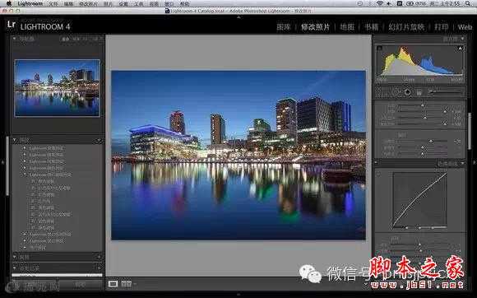Viewport: 477px width, 298px height.
Task: Switch off the Tone Curve panel toggle
Action: click(377, 163)
